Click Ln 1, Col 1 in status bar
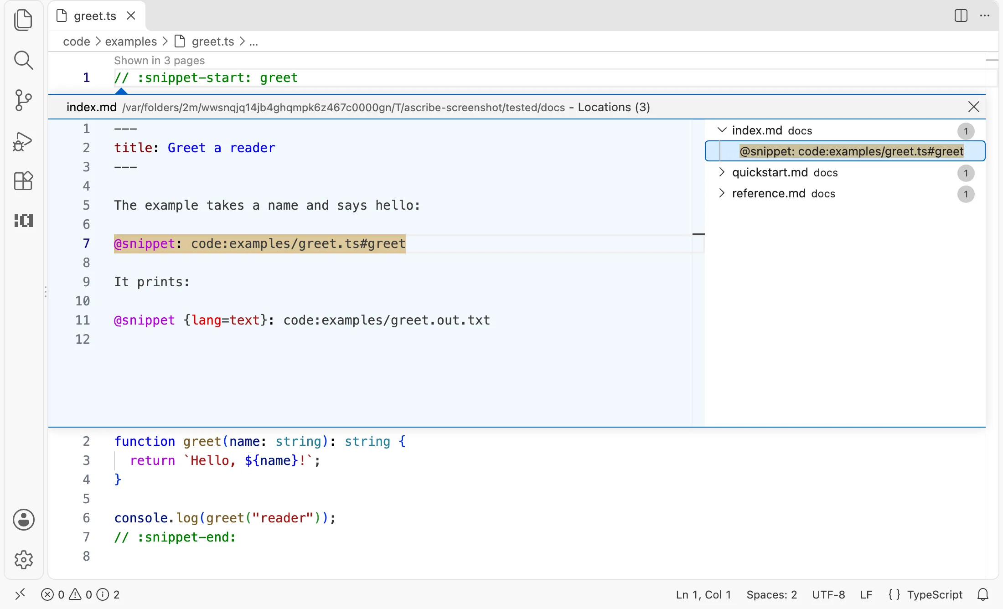This screenshot has width=1003, height=609. coord(703,594)
